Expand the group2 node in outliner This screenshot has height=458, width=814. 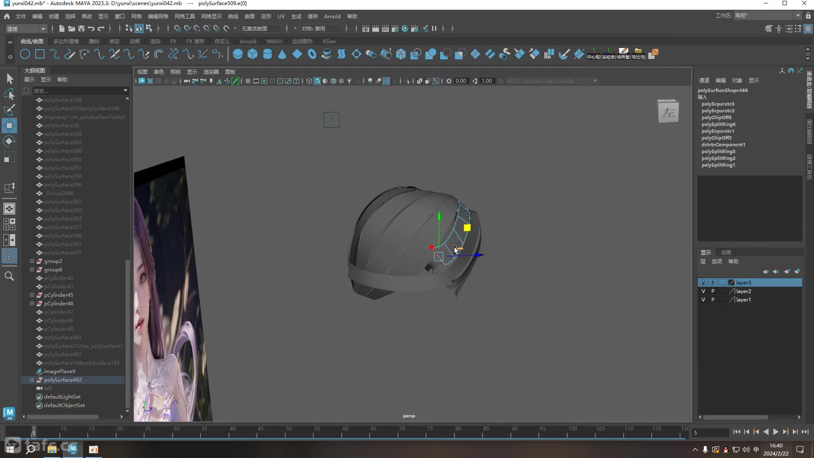(x=32, y=261)
